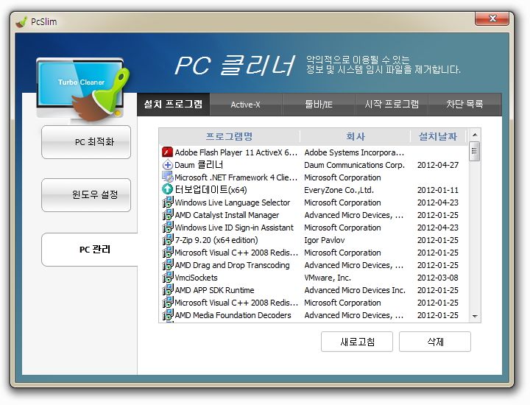Click the 터보업데이트(x64) green arrow icon
Image resolution: width=530 pixels, height=405 pixels.
point(167,190)
